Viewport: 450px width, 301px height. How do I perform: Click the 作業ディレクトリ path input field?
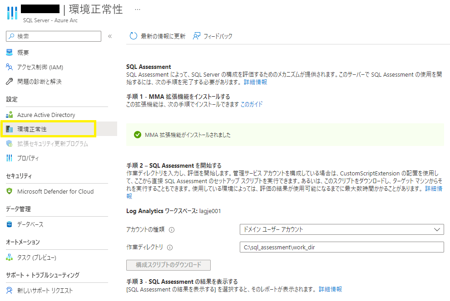342,247
